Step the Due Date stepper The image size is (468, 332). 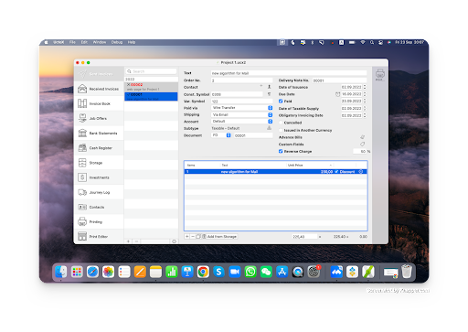click(365, 94)
